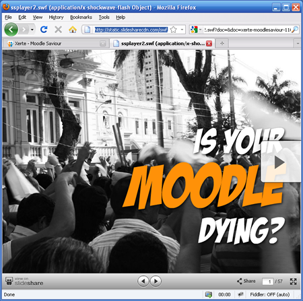Open the Help menu
The width and height of the screenshot is (303, 301).
[x=121, y=18]
